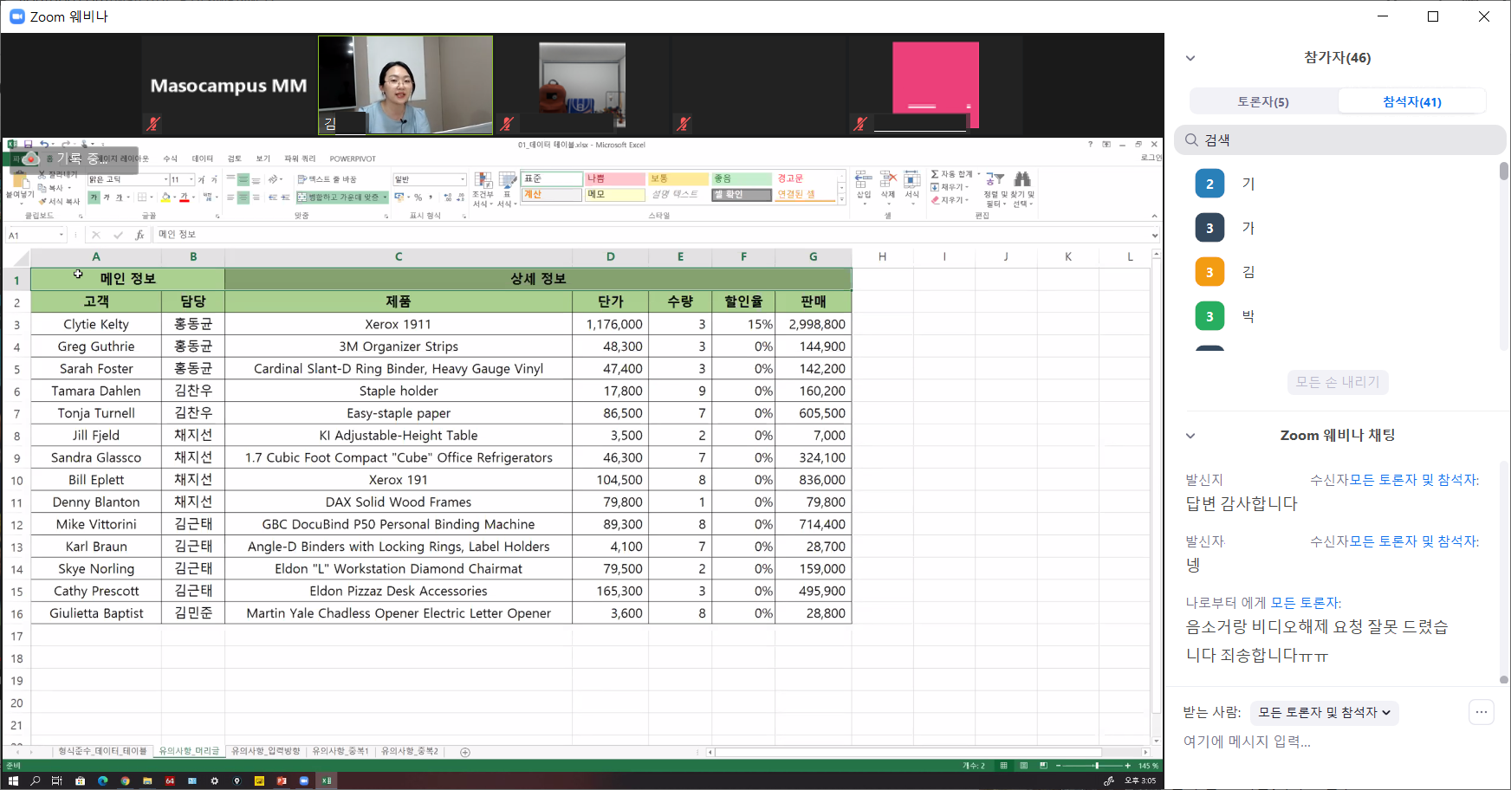
Task: Click the Excel zoom slider handle
Action: [1097, 766]
